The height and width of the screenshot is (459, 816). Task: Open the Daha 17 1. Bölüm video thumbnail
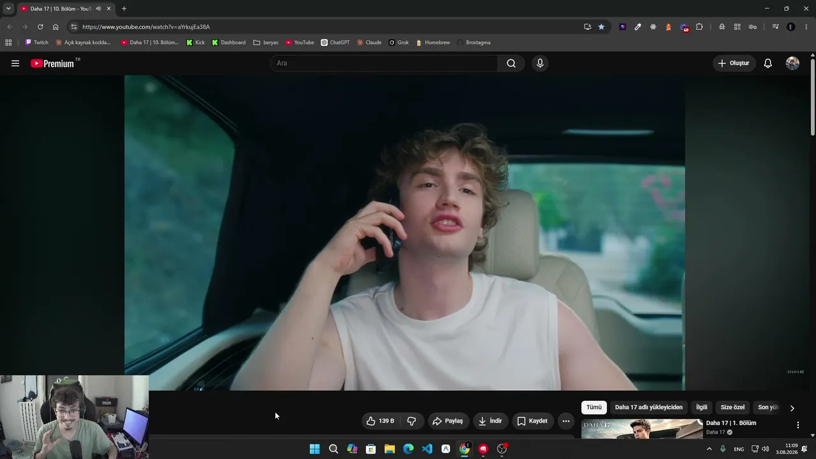[642, 429]
